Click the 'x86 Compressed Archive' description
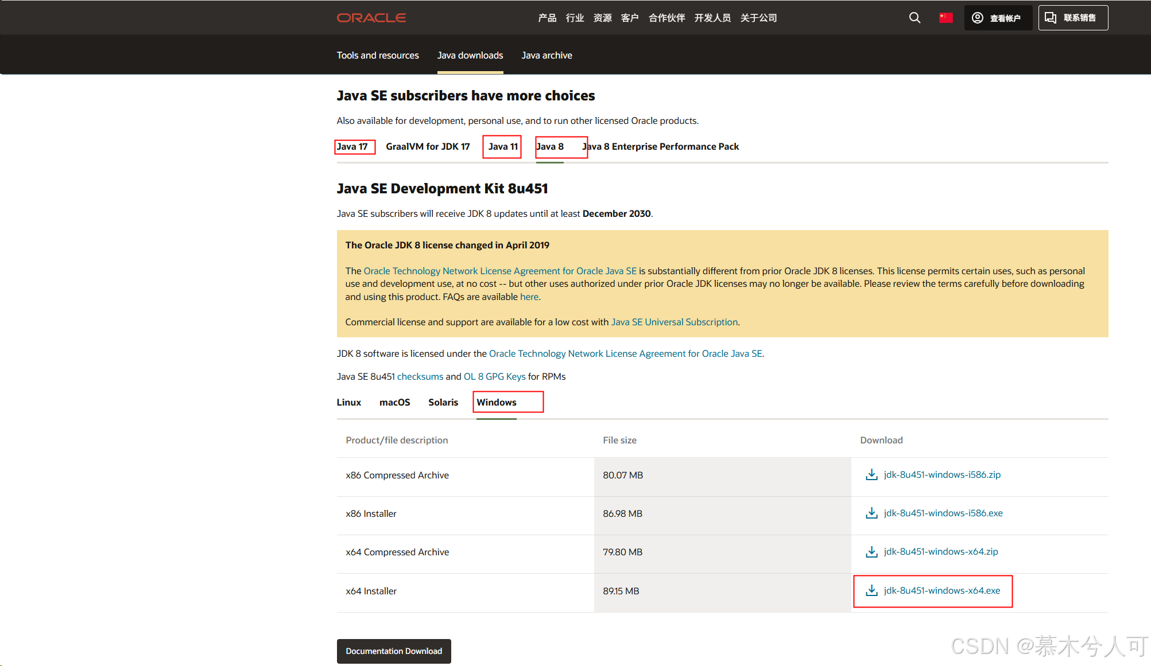1151x666 pixels. click(x=397, y=475)
